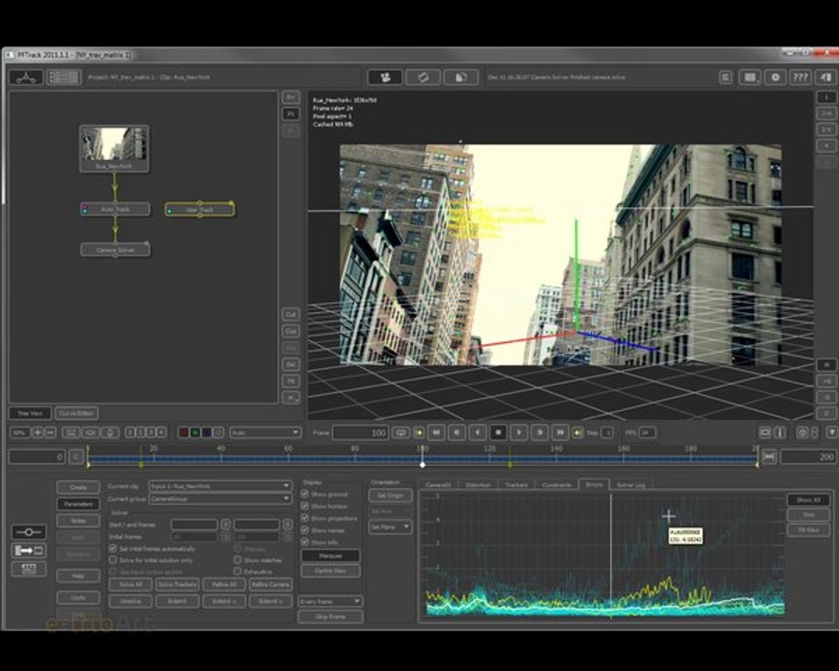Click the stop playback button
The width and height of the screenshot is (839, 671).
point(498,432)
